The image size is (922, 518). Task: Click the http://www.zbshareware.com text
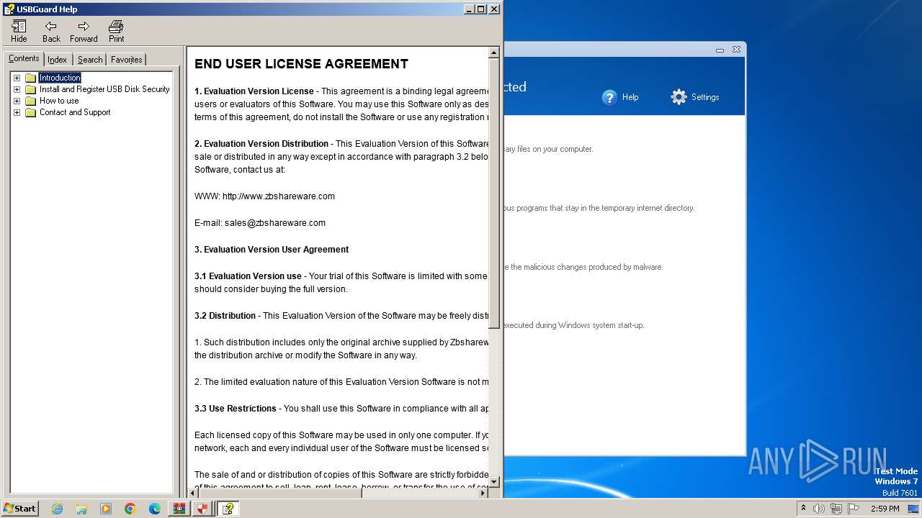(279, 196)
